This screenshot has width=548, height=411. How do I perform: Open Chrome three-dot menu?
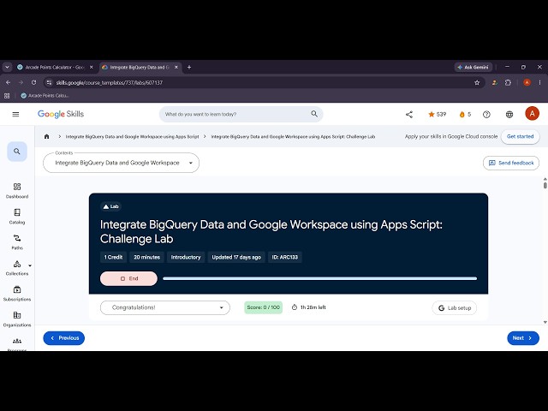click(x=539, y=82)
